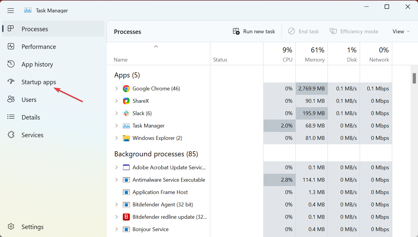The image size is (418, 237).
Task: Open the Details page
Action: pyautogui.click(x=53, y=117)
